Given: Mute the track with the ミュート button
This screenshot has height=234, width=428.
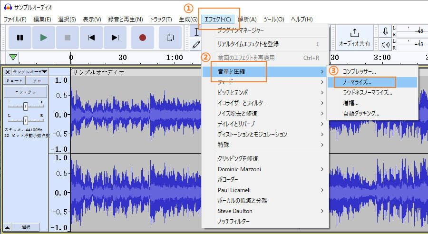Looking at the screenshot, I should click(14, 80).
